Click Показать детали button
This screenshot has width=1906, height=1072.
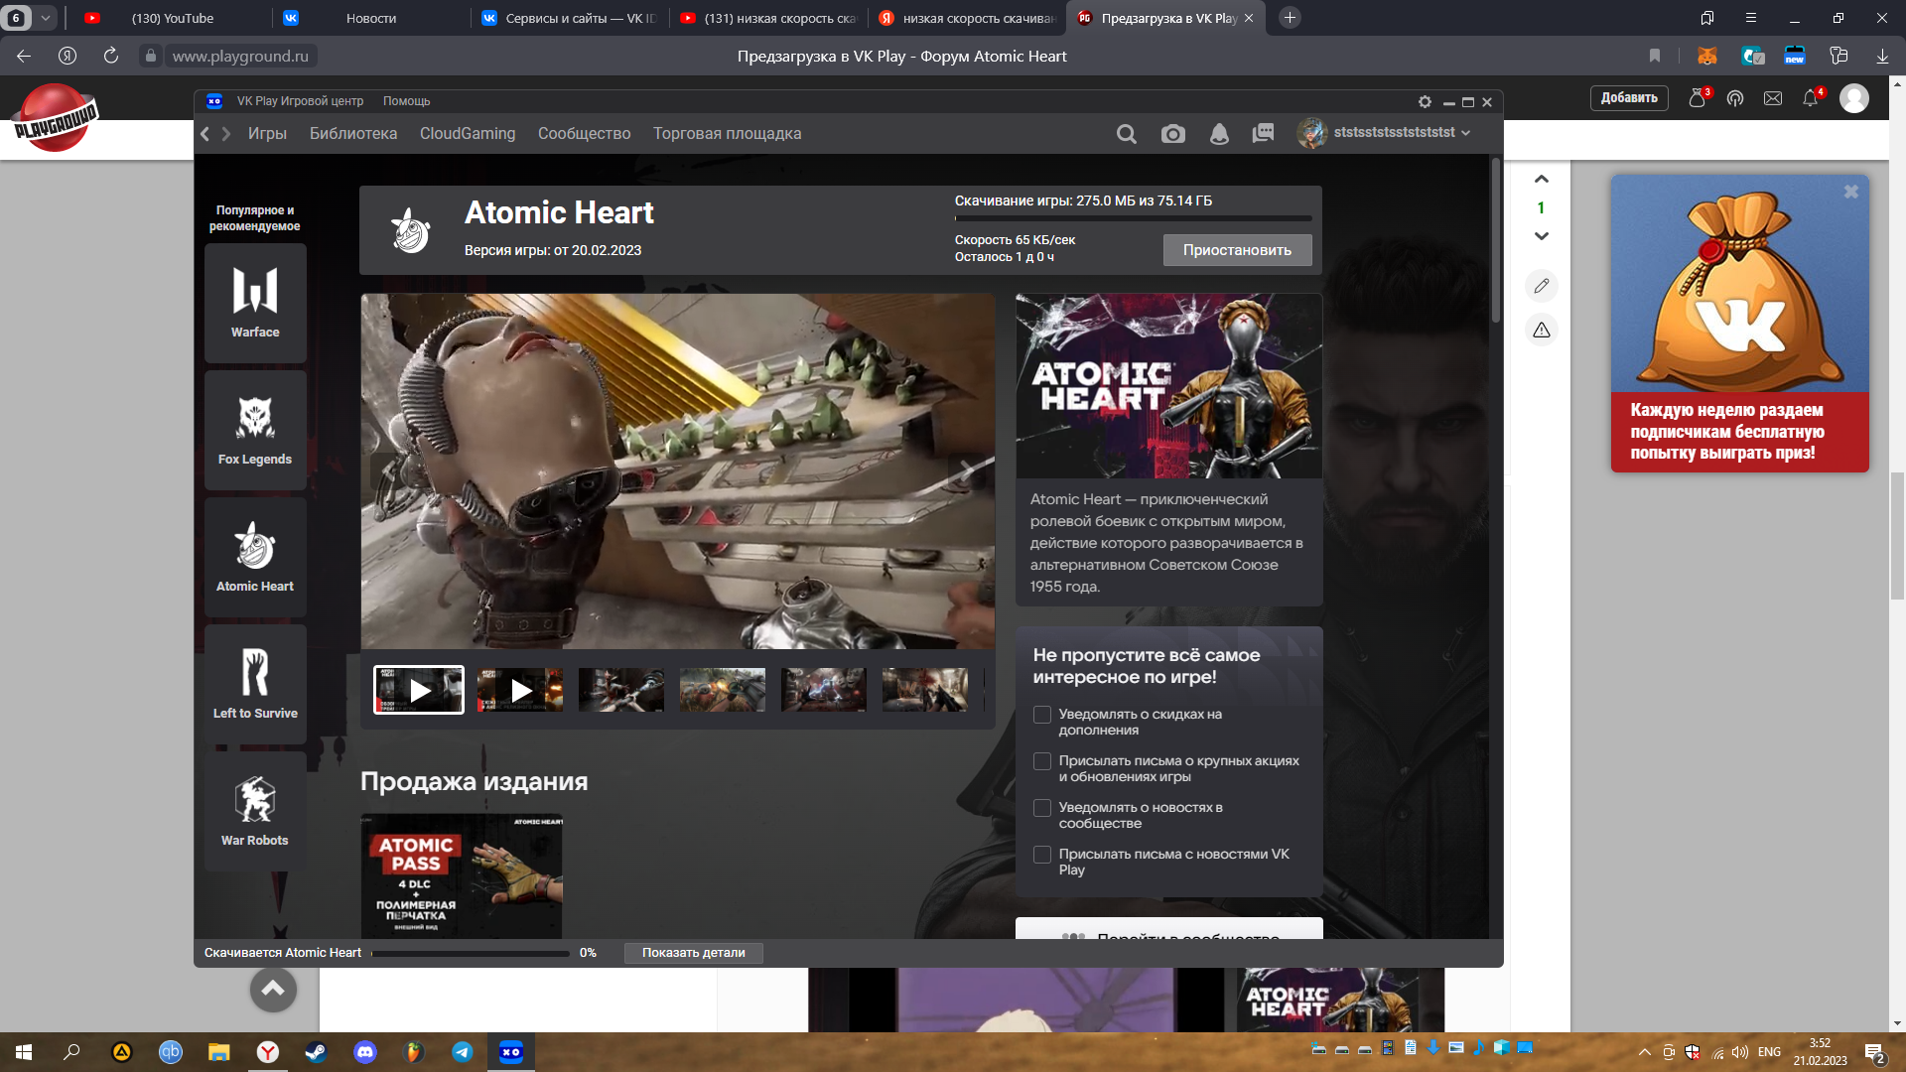tap(693, 953)
